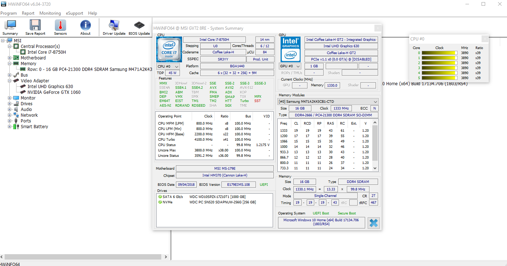Click the 1333 frequency timing row

click(325, 131)
